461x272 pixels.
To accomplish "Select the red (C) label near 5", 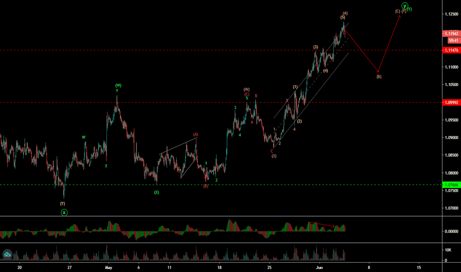I will click(x=247, y=94).
